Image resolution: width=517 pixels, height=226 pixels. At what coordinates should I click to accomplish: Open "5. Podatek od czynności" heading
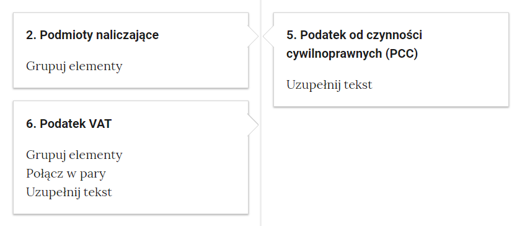354,35
